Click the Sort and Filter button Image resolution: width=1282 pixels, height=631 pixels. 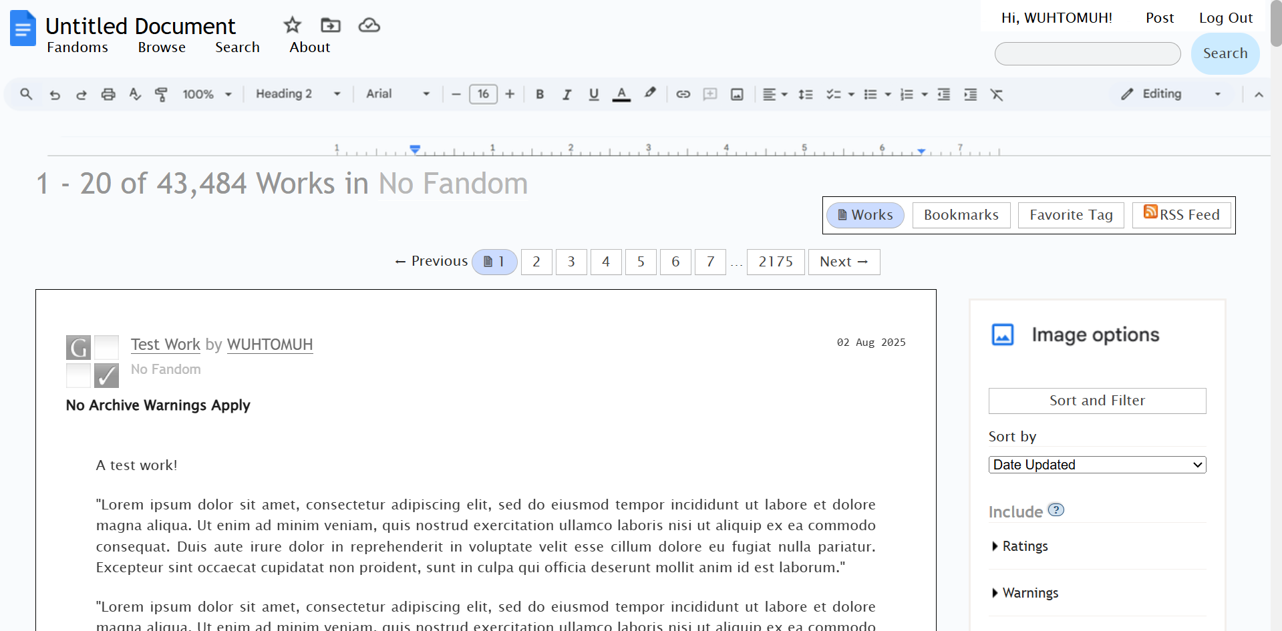pyautogui.click(x=1097, y=401)
